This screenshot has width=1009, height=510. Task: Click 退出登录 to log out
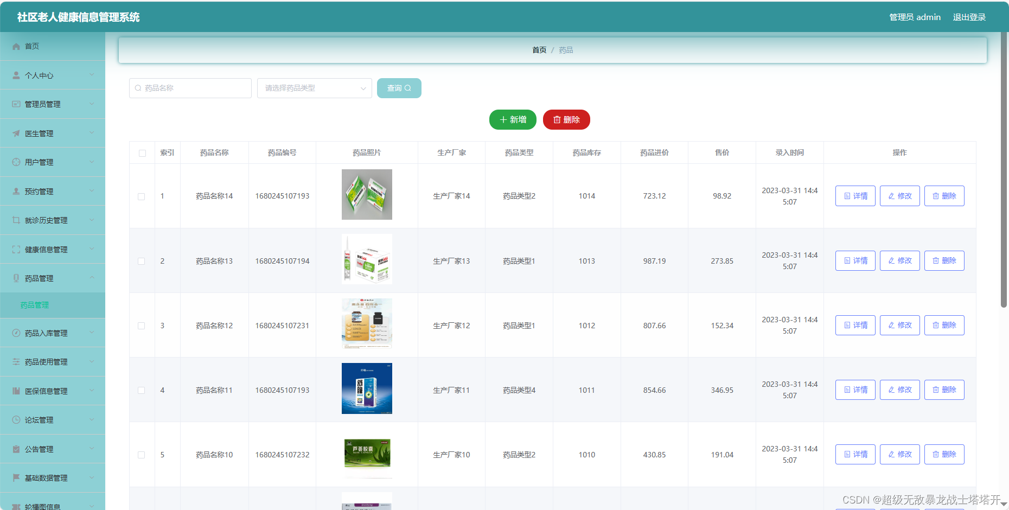tap(969, 17)
